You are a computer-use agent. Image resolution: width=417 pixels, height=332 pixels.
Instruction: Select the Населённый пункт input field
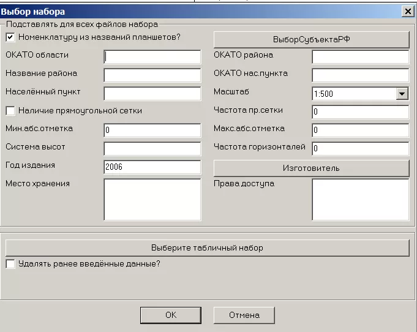[152, 94]
